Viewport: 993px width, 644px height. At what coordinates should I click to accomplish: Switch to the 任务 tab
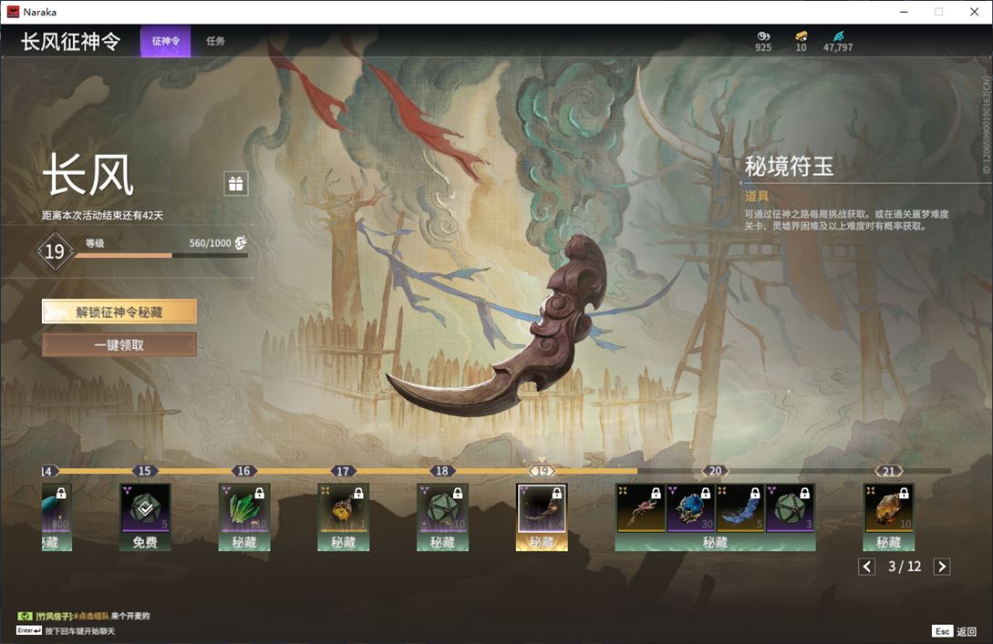(x=215, y=41)
